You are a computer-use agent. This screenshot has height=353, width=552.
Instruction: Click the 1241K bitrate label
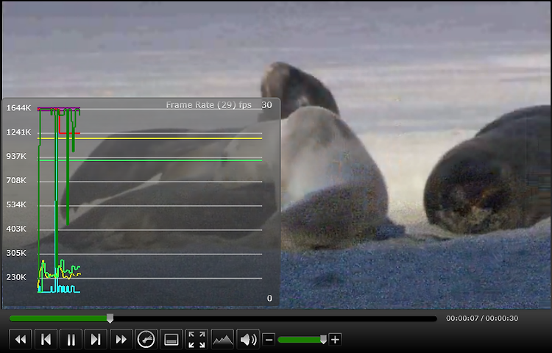point(18,132)
